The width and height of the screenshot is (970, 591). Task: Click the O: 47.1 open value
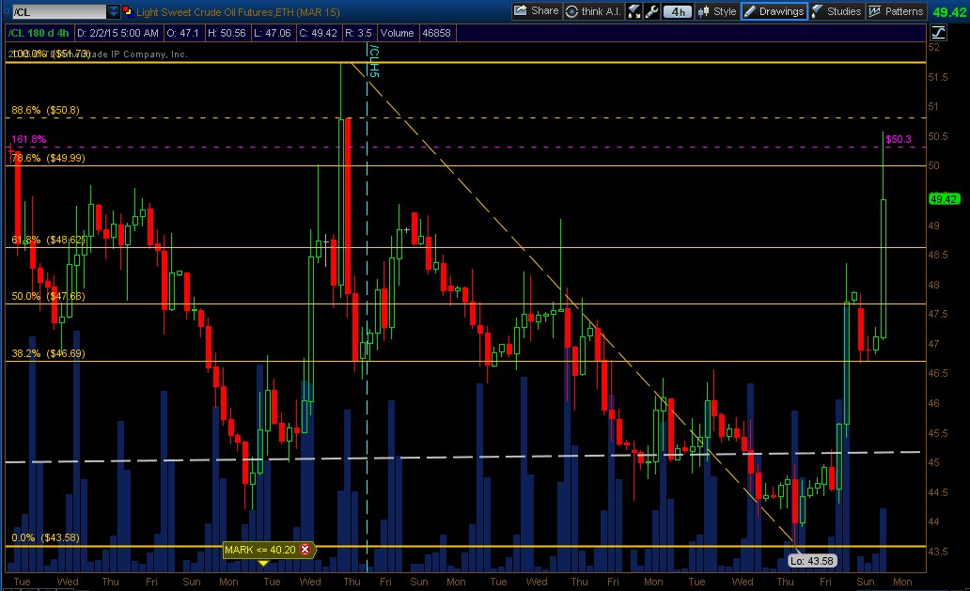[183, 33]
